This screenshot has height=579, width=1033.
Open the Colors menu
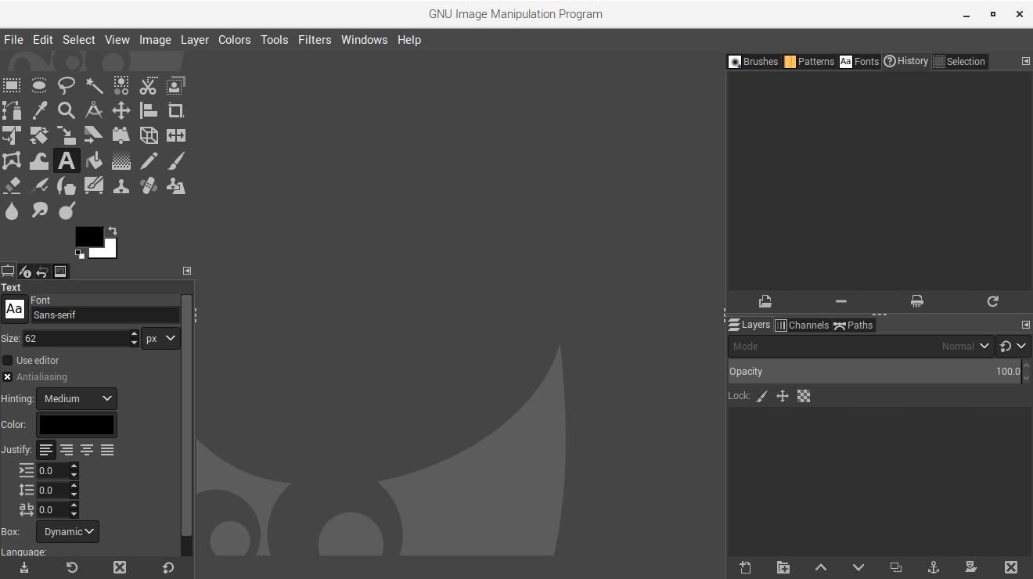[235, 40]
